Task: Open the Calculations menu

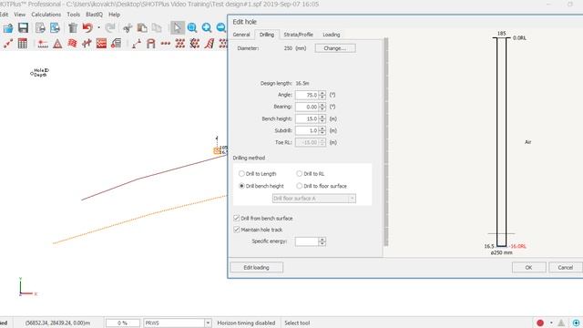Action: point(46,15)
